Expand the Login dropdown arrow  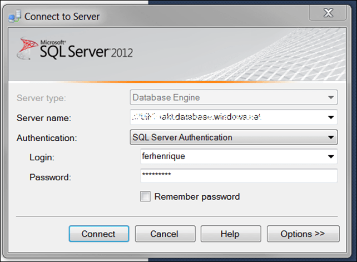click(x=331, y=157)
